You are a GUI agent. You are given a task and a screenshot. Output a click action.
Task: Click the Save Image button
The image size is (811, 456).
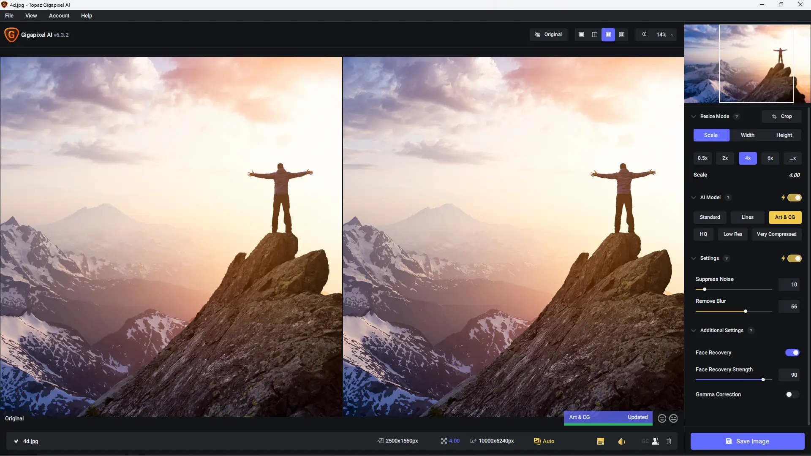pos(747,441)
